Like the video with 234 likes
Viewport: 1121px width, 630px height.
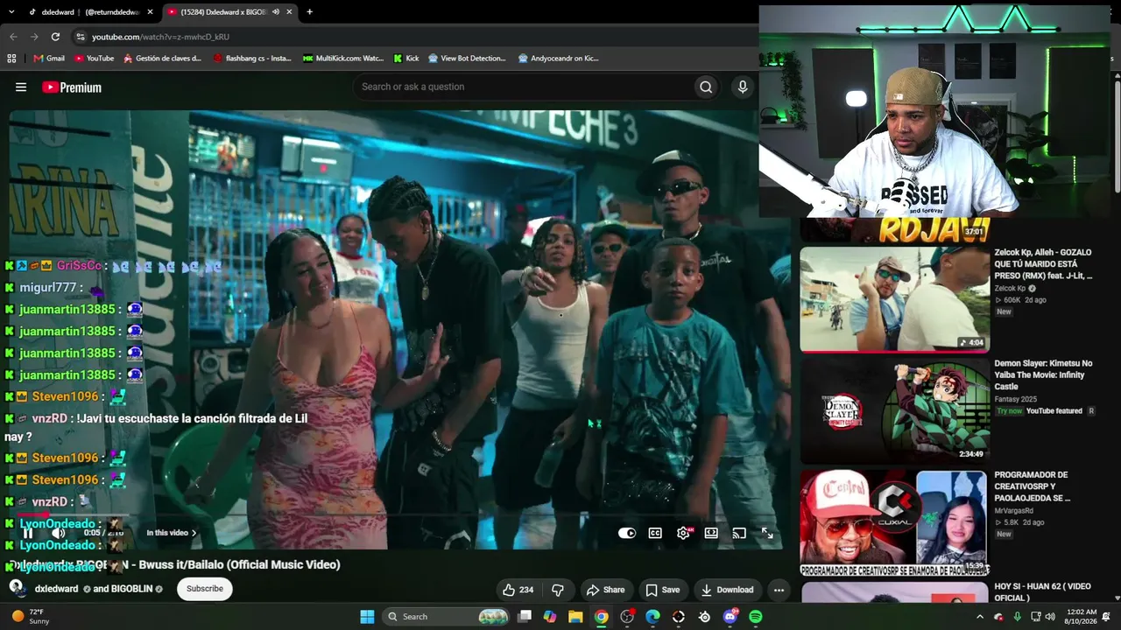pos(518,590)
